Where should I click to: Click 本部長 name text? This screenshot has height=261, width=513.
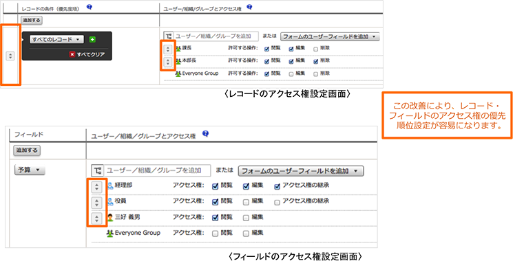[x=189, y=60]
